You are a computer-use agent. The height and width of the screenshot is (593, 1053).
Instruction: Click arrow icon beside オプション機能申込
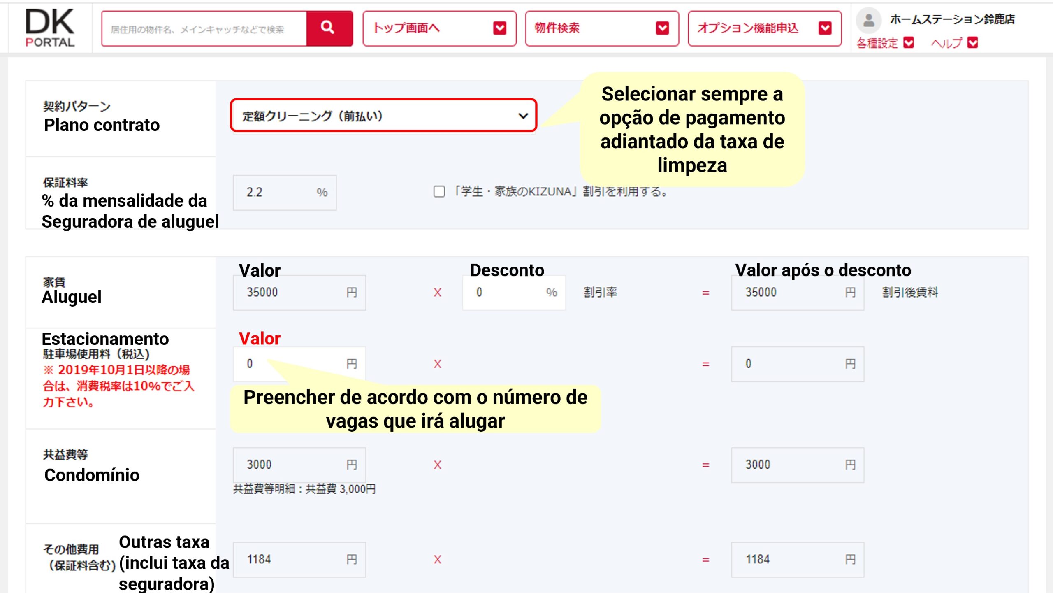pyautogui.click(x=825, y=28)
